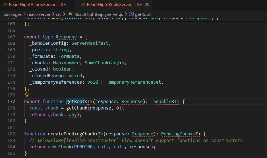Click the lightbulb code action icon

pos(27,95)
